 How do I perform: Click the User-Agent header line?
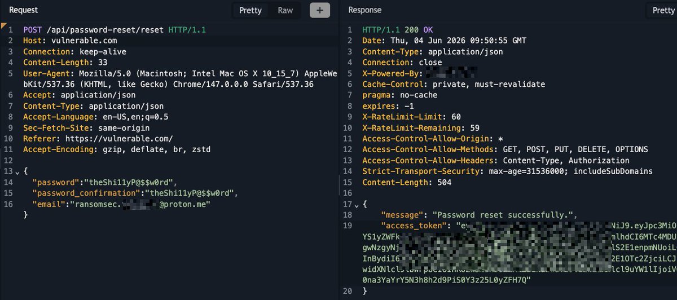click(181, 79)
